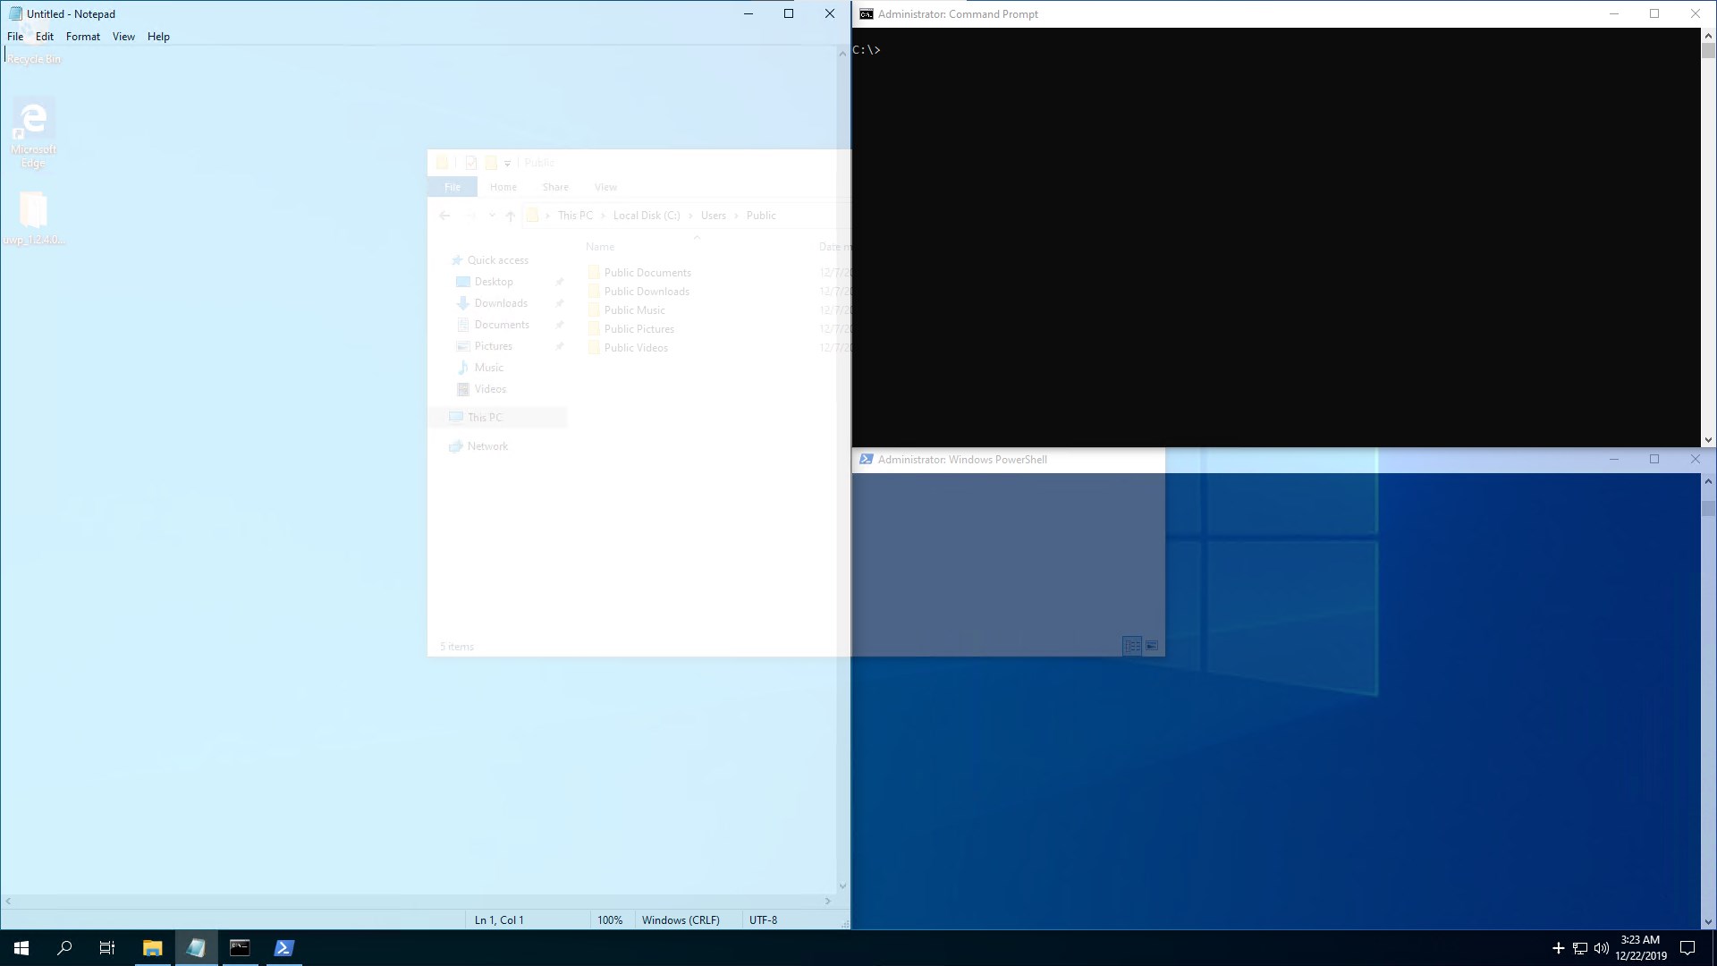This screenshot has width=1717, height=966.
Task: Switch to Command Prompt in the taskbar
Action: [x=240, y=948]
